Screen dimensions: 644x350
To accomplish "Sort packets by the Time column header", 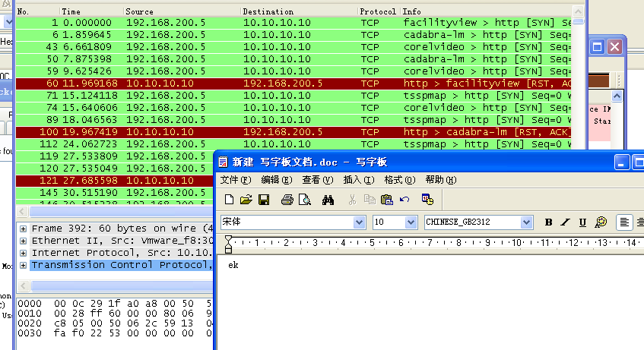I will click(91, 11).
